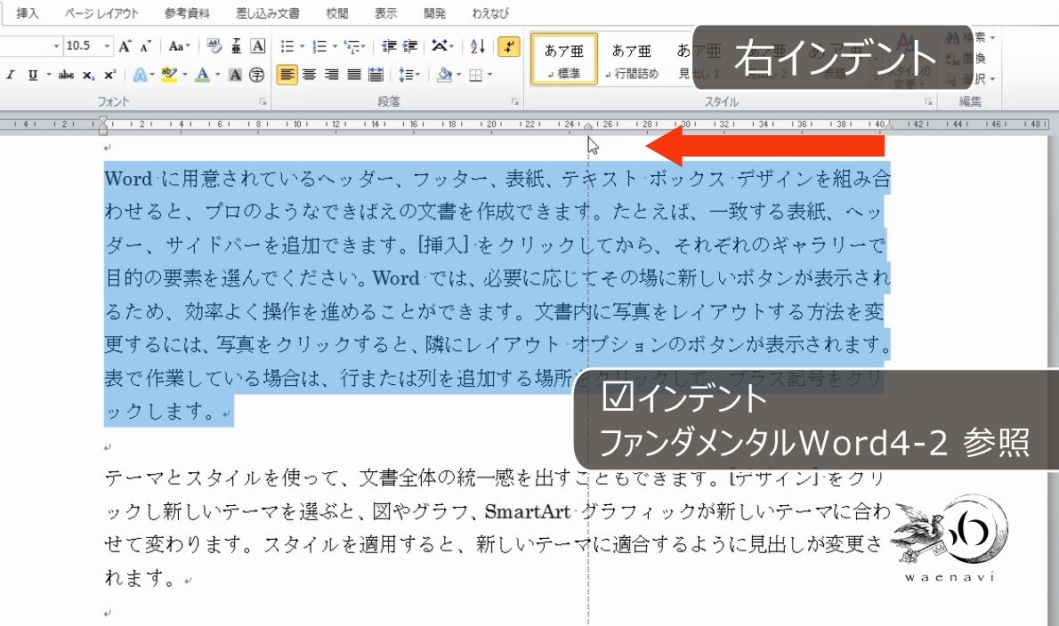
Task: Expand the font color dropdown arrow
Action: 217,75
